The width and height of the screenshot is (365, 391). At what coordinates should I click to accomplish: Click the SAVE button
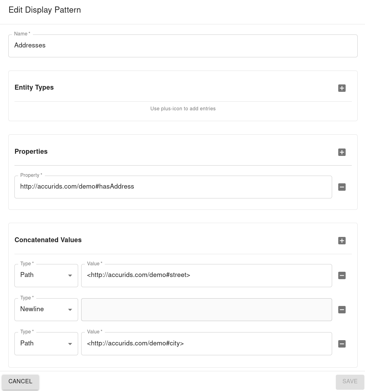(350, 381)
